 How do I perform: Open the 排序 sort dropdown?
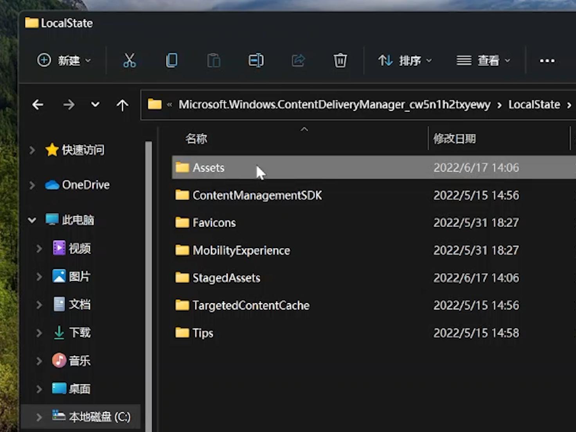coord(405,61)
